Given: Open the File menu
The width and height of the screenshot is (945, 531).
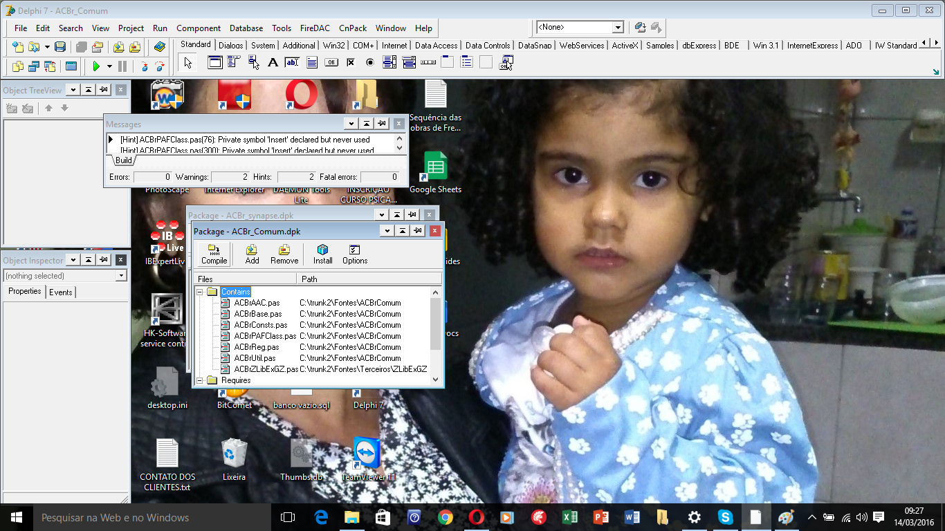Looking at the screenshot, I should click(21, 28).
